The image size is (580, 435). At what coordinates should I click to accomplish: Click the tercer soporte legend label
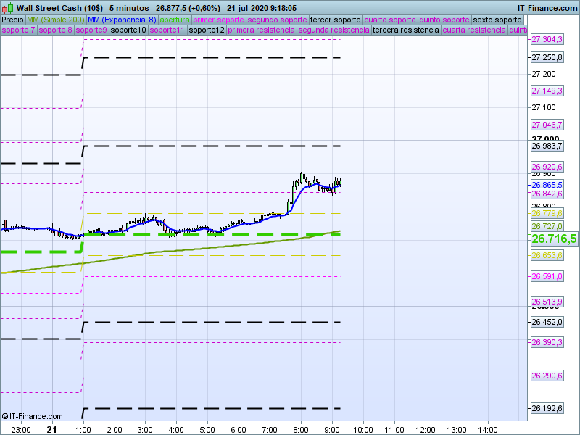335,20
